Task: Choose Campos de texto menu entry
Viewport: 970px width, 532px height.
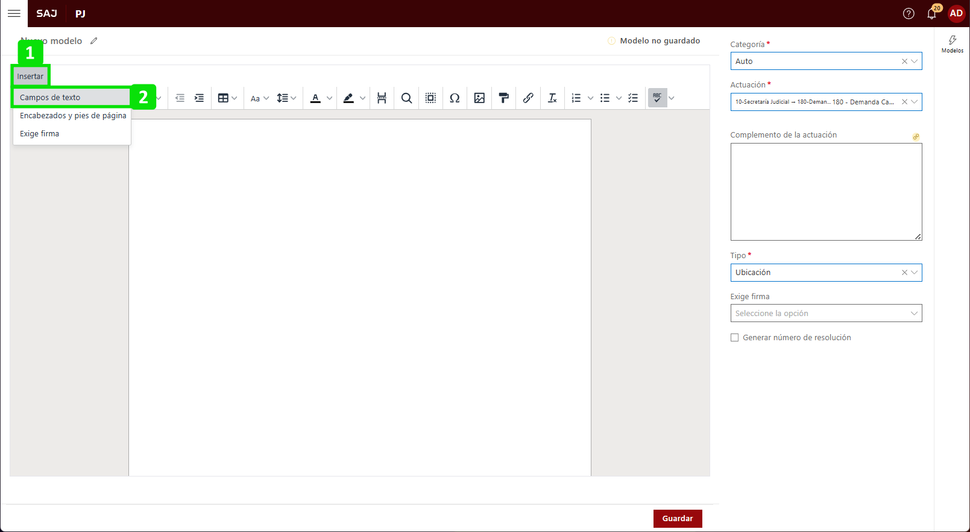Action: point(50,98)
